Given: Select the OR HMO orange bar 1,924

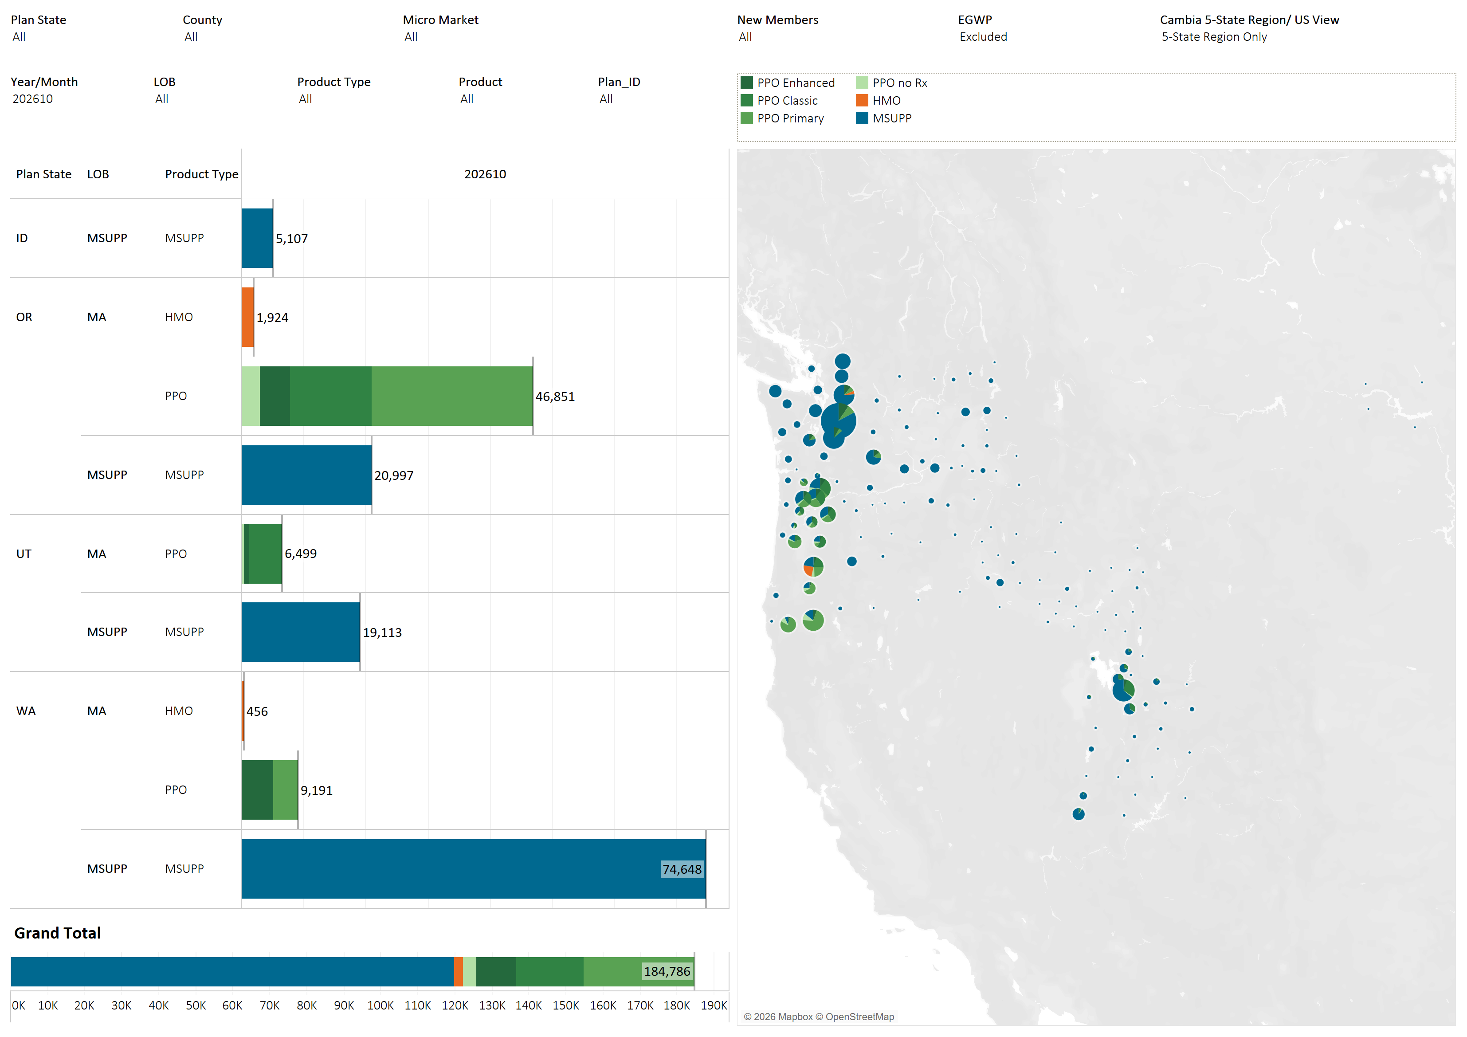Looking at the screenshot, I should 247,317.
